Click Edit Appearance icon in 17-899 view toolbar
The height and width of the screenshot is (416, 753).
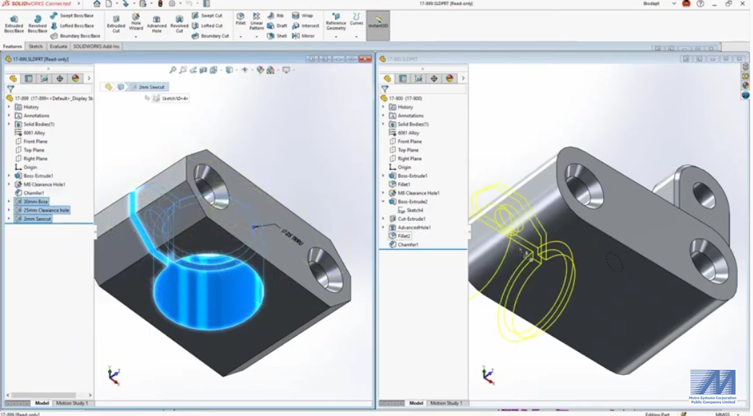(x=260, y=70)
